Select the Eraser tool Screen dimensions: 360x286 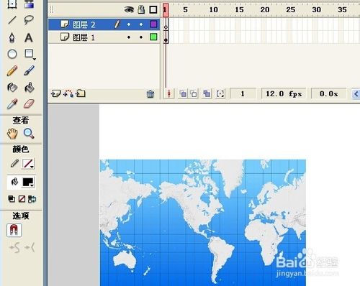pos(29,104)
